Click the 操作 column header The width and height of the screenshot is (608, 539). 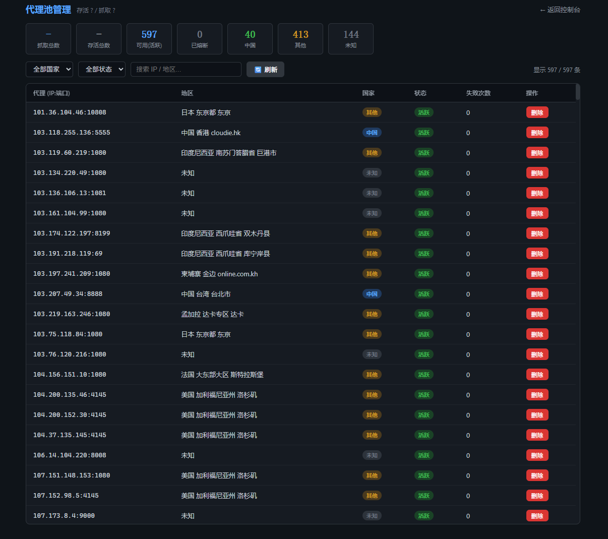(x=532, y=93)
